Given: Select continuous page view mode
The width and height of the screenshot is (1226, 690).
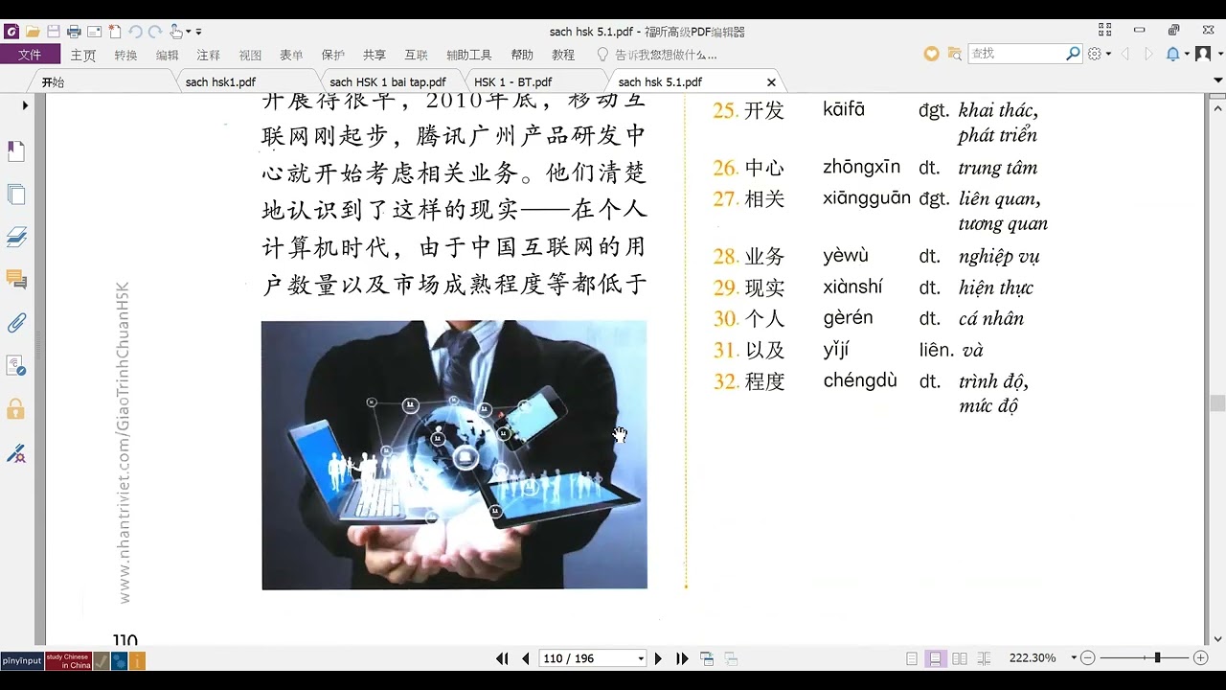Looking at the screenshot, I should [x=936, y=658].
